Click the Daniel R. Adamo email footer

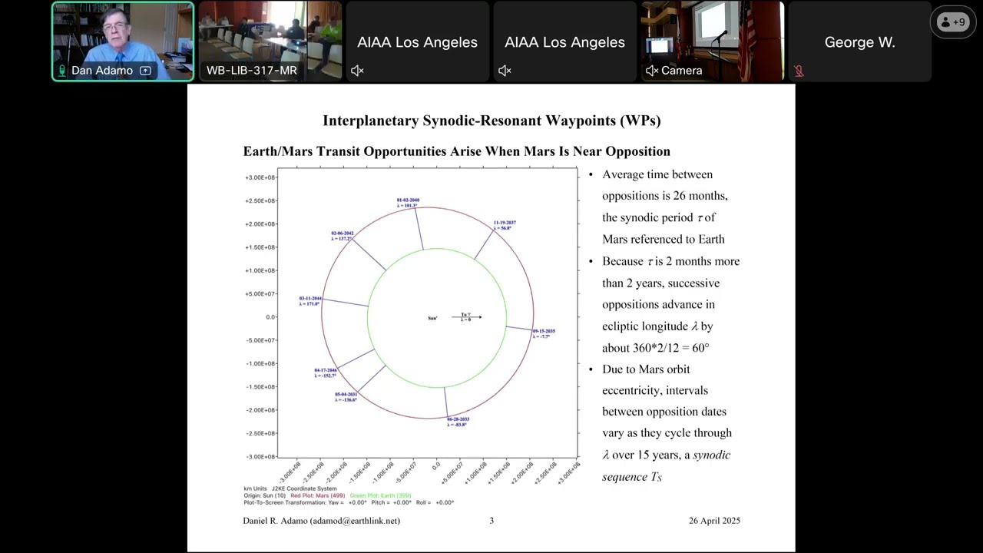[321, 521]
